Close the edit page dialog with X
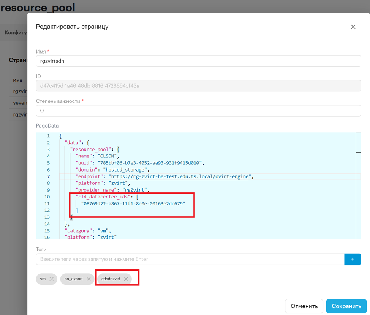This screenshot has width=370, height=315. click(x=353, y=27)
